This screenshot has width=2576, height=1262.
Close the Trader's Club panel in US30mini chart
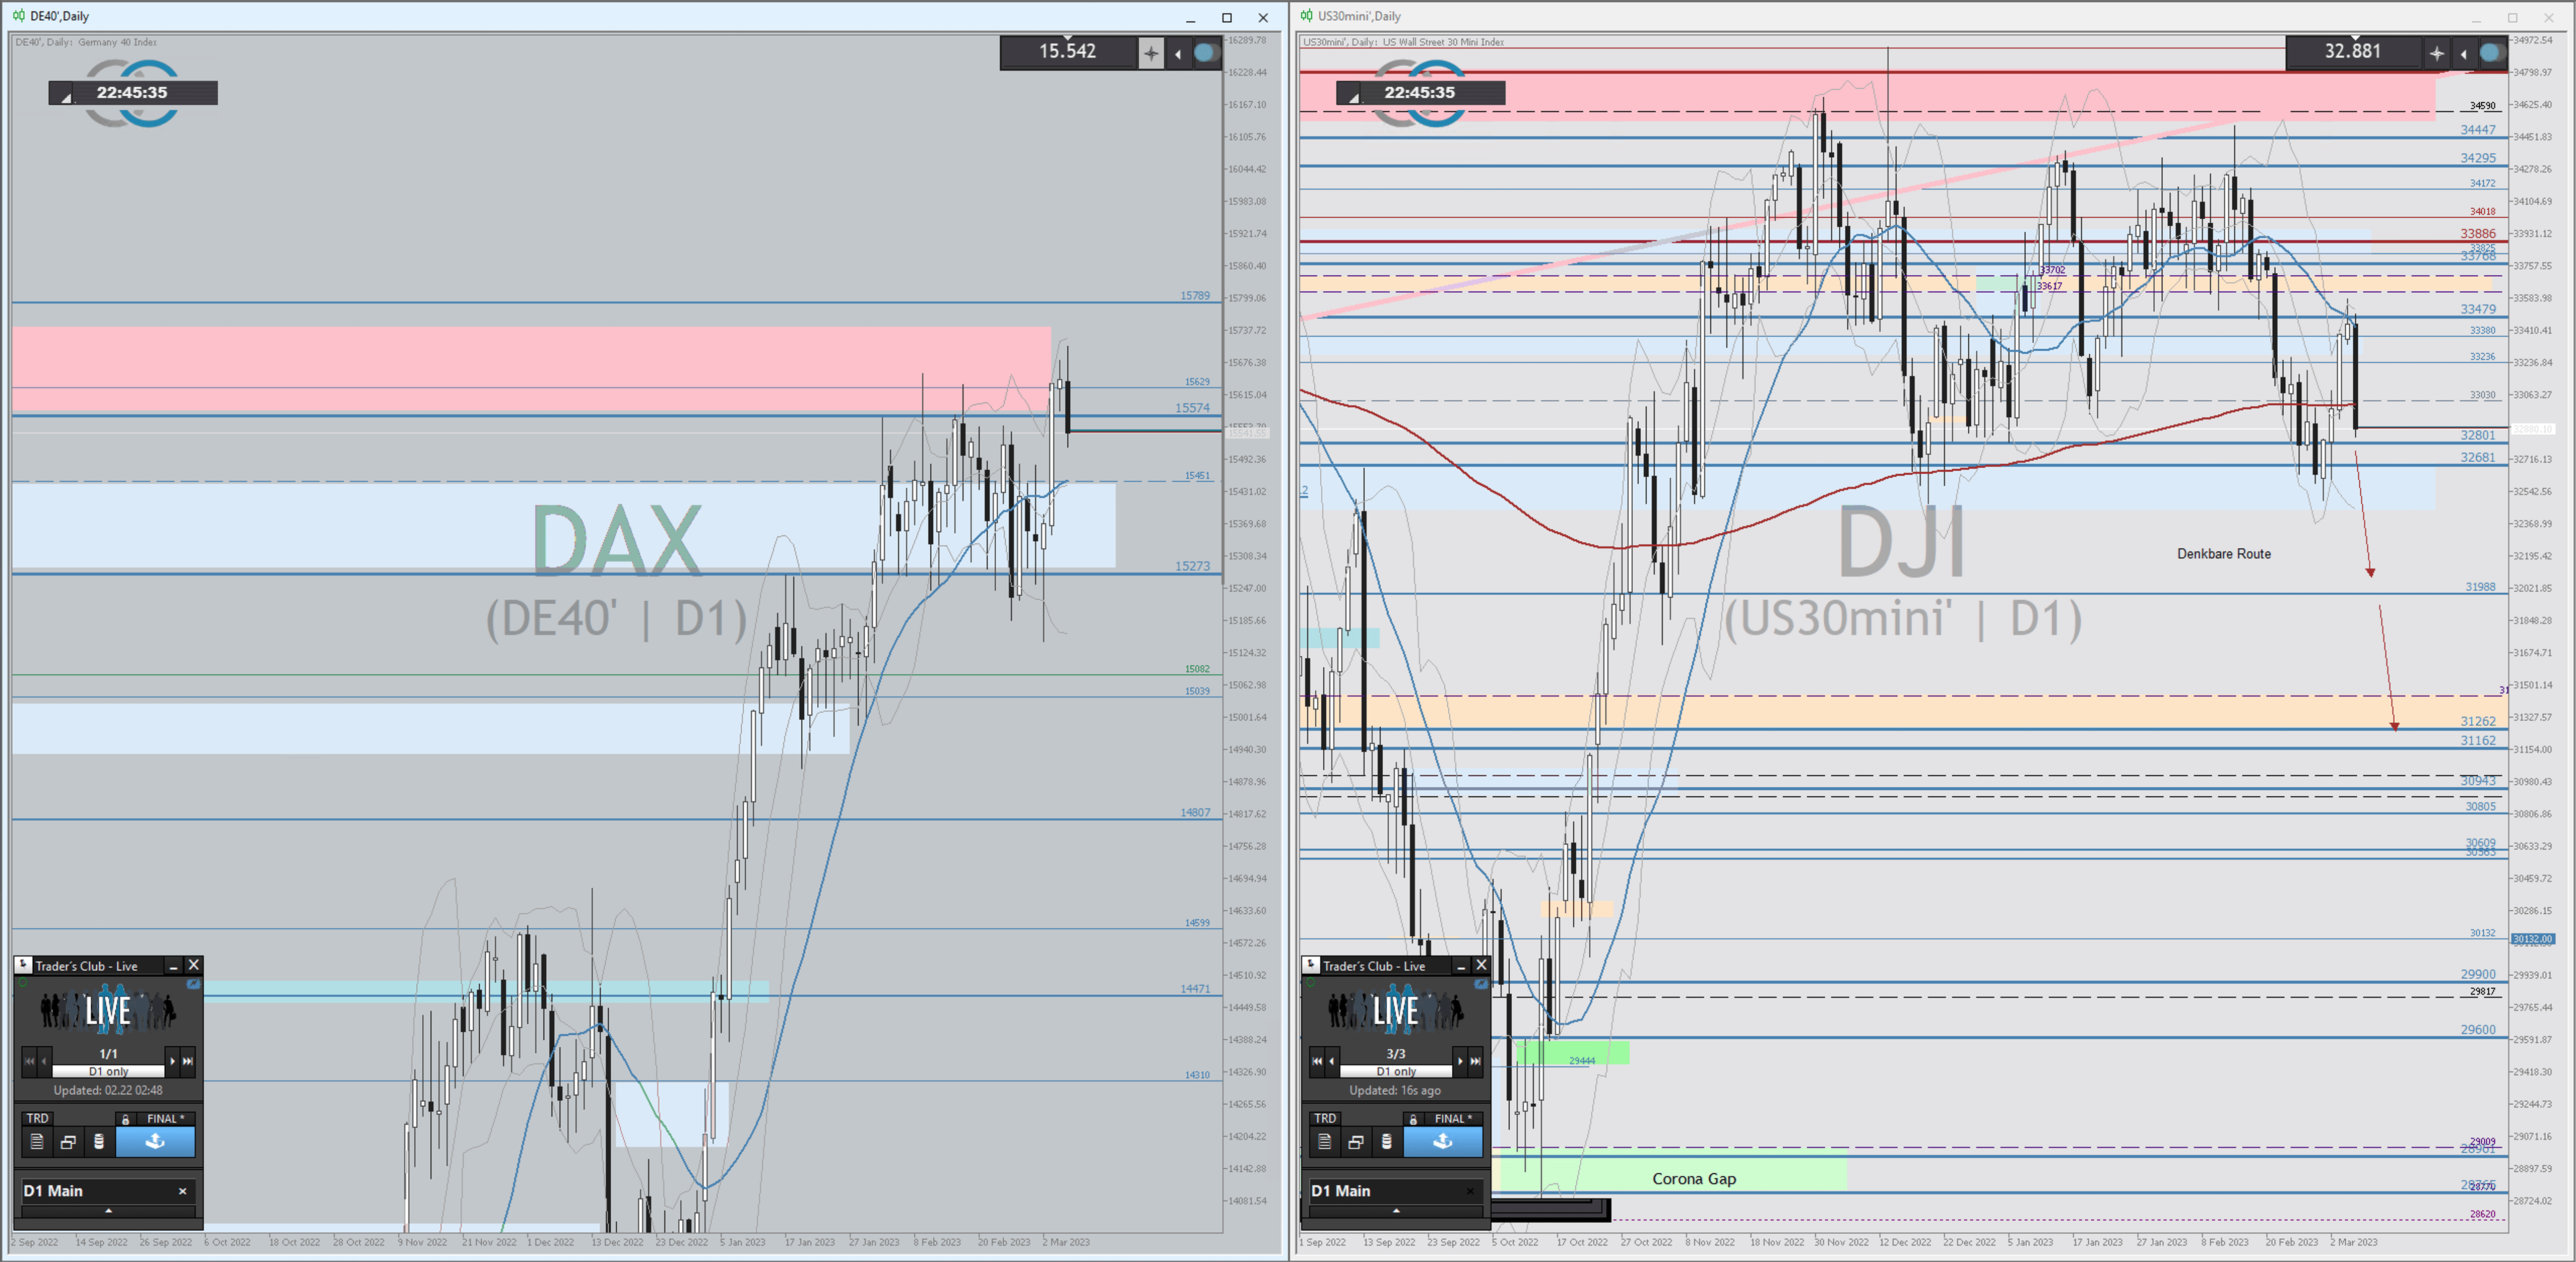pyautogui.click(x=1482, y=965)
